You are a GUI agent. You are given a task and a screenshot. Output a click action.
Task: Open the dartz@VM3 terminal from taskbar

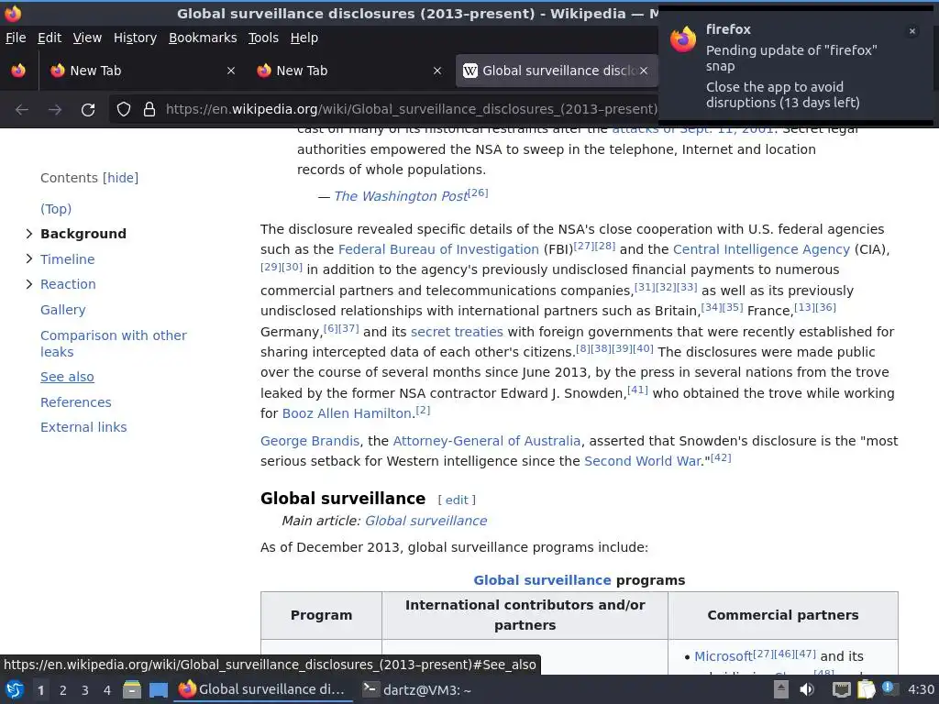tap(418, 690)
